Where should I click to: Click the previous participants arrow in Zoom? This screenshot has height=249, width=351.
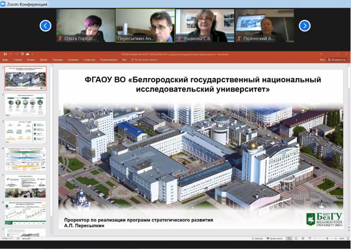[x=45, y=26]
